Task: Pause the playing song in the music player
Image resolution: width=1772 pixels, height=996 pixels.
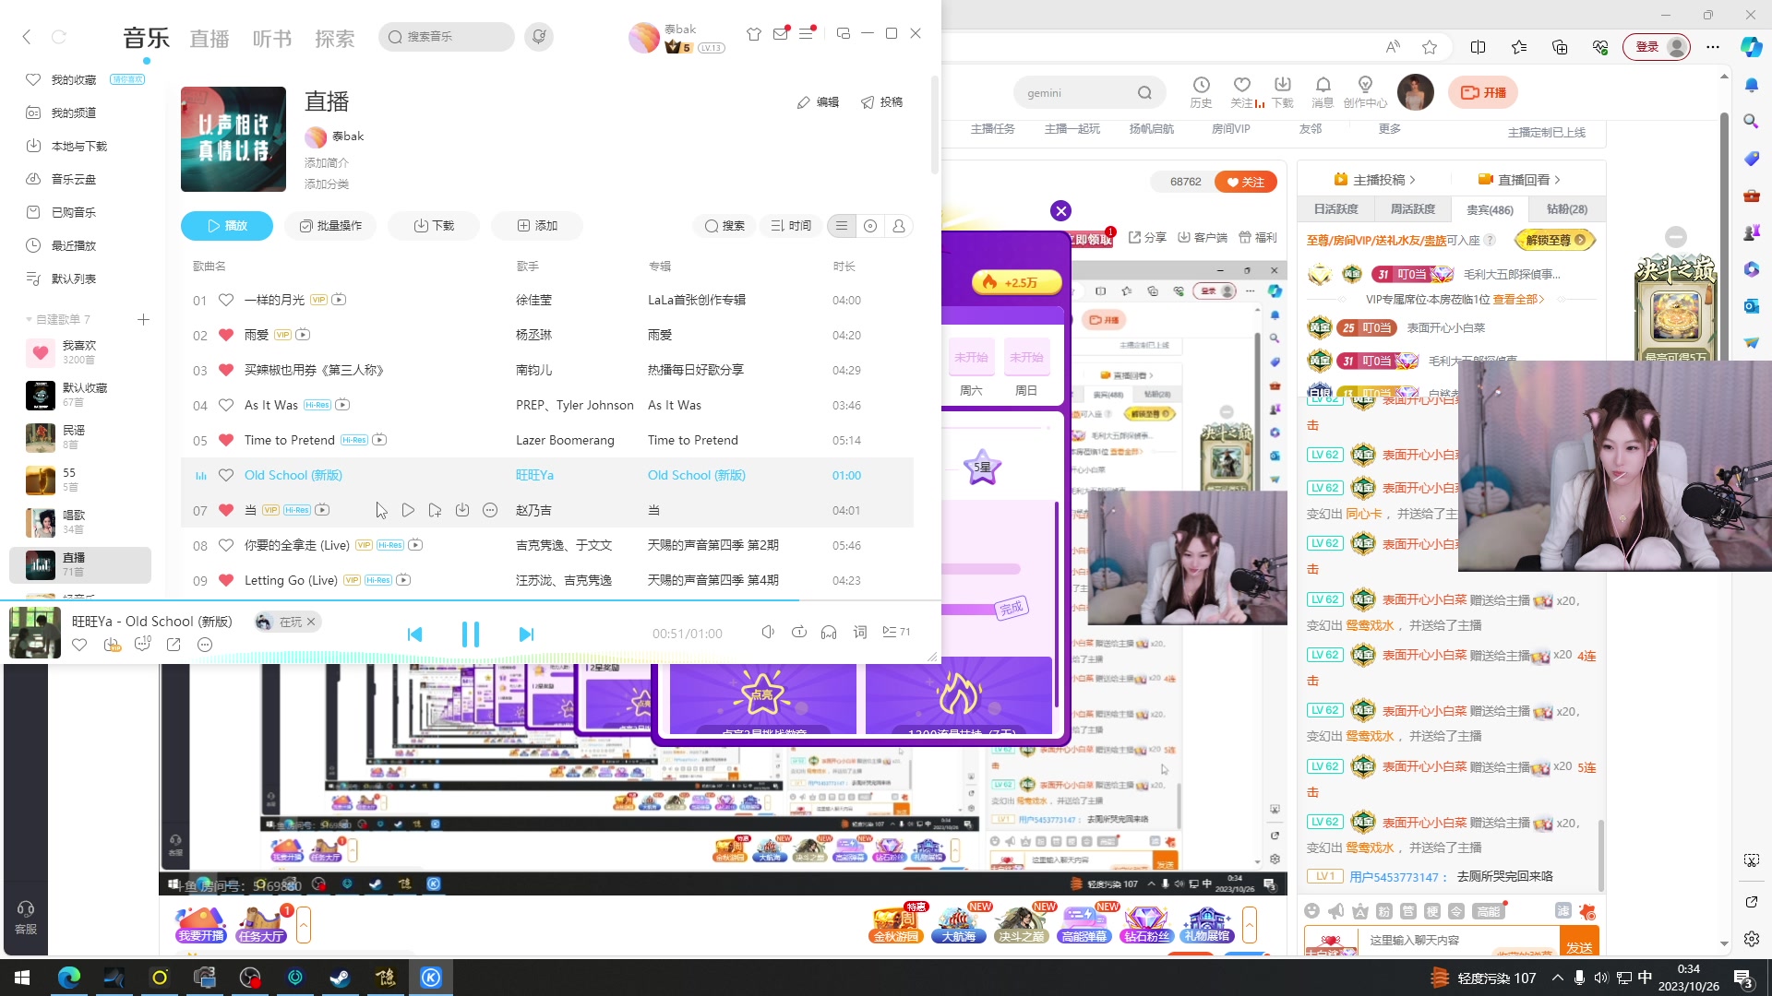Action: [470, 634]
